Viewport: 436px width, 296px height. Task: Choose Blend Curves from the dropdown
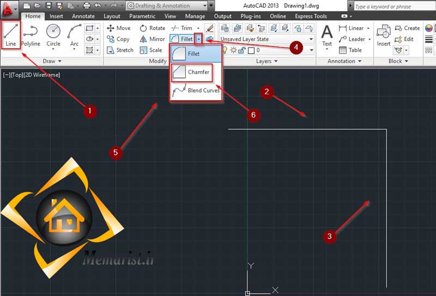coord(196,90)
